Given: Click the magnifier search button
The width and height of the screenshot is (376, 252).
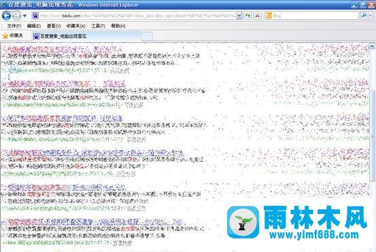Looking at the screenshot, I should point(364,16).
